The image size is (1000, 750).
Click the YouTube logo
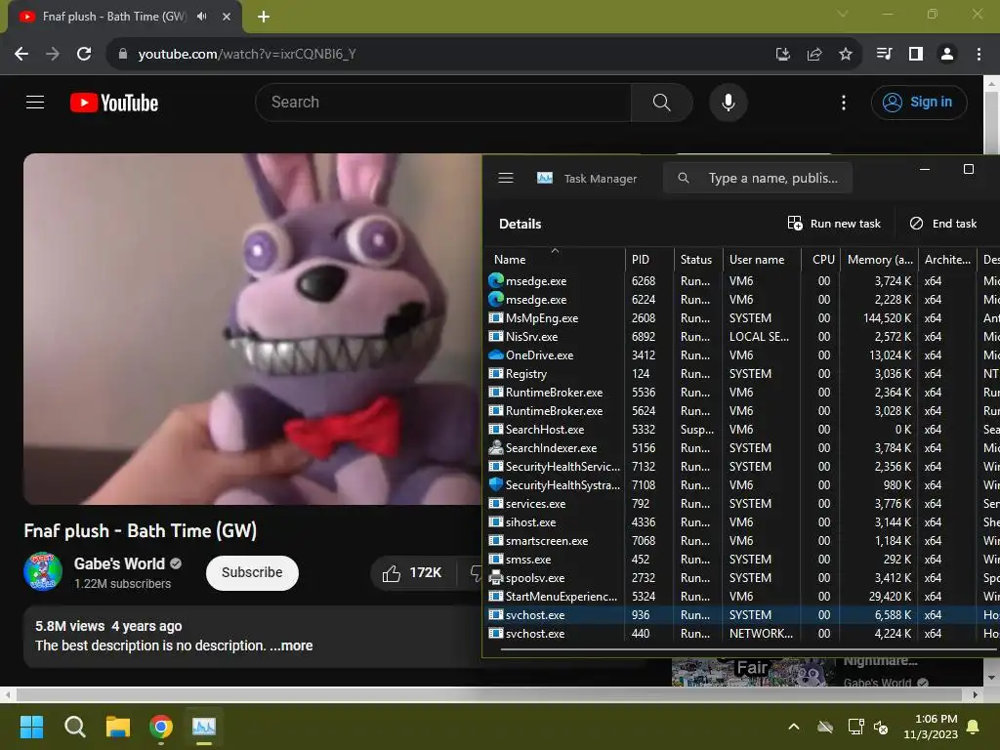click(x=114, y=103)
